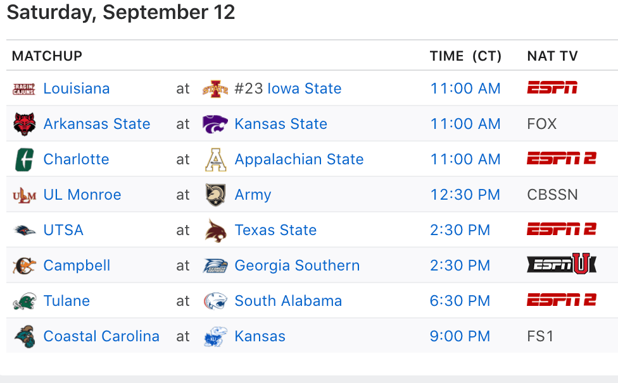Click the Army Black Knights logo
This screenshot has height=383, width=618.
[x=215, y=195]
